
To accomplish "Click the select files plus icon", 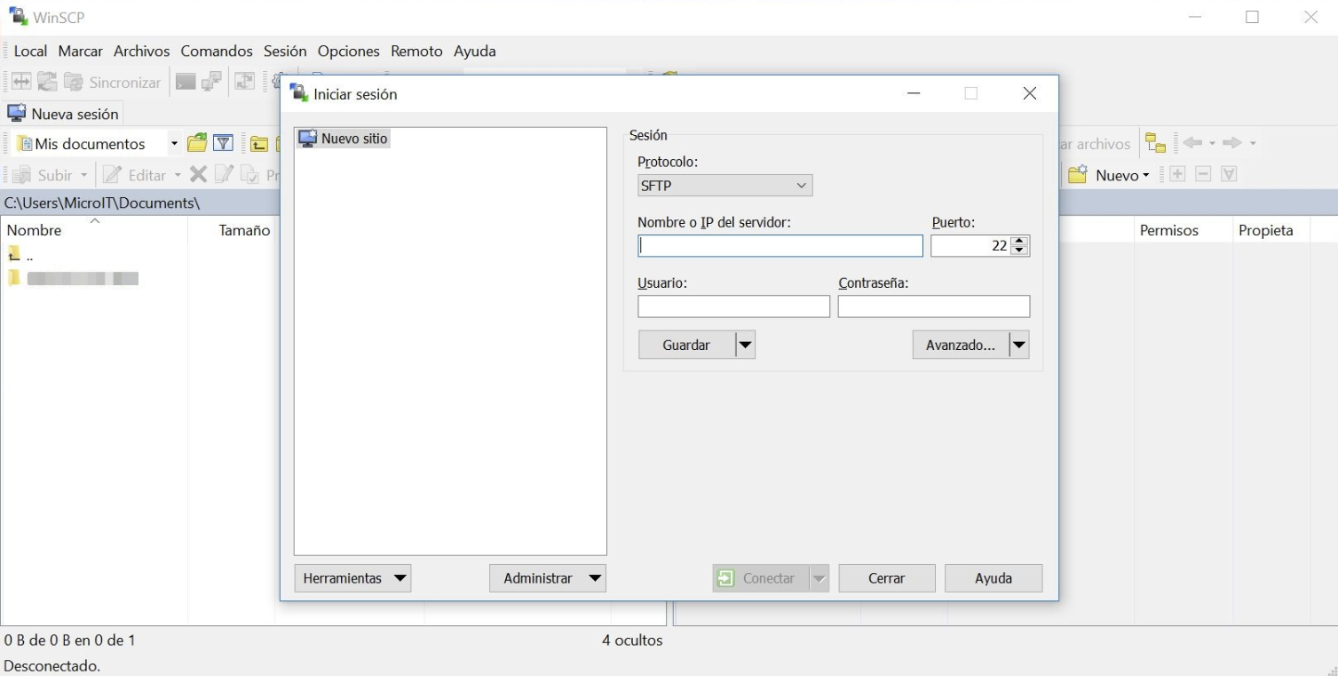I will pos(1177,174).
